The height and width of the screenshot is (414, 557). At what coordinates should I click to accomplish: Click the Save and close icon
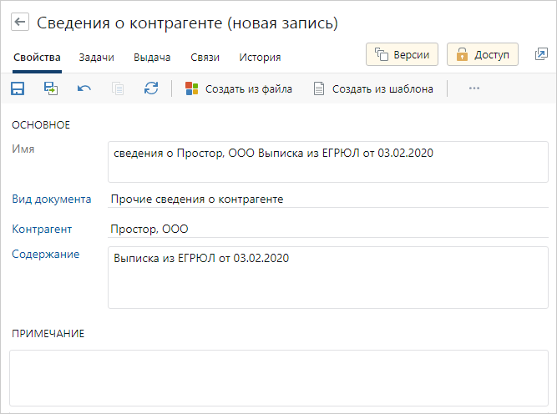51,88
